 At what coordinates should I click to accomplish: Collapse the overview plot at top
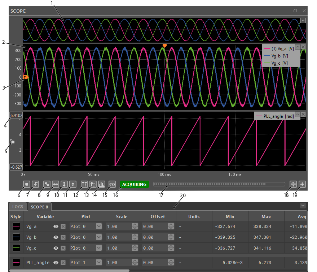coord(303,20)
